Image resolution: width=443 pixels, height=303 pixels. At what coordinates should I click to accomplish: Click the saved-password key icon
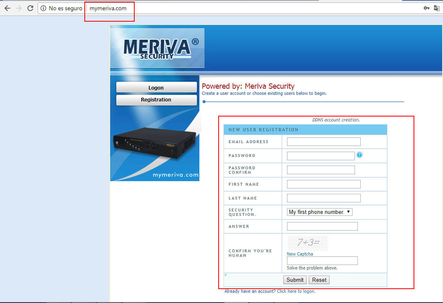(x=427, y=8)
